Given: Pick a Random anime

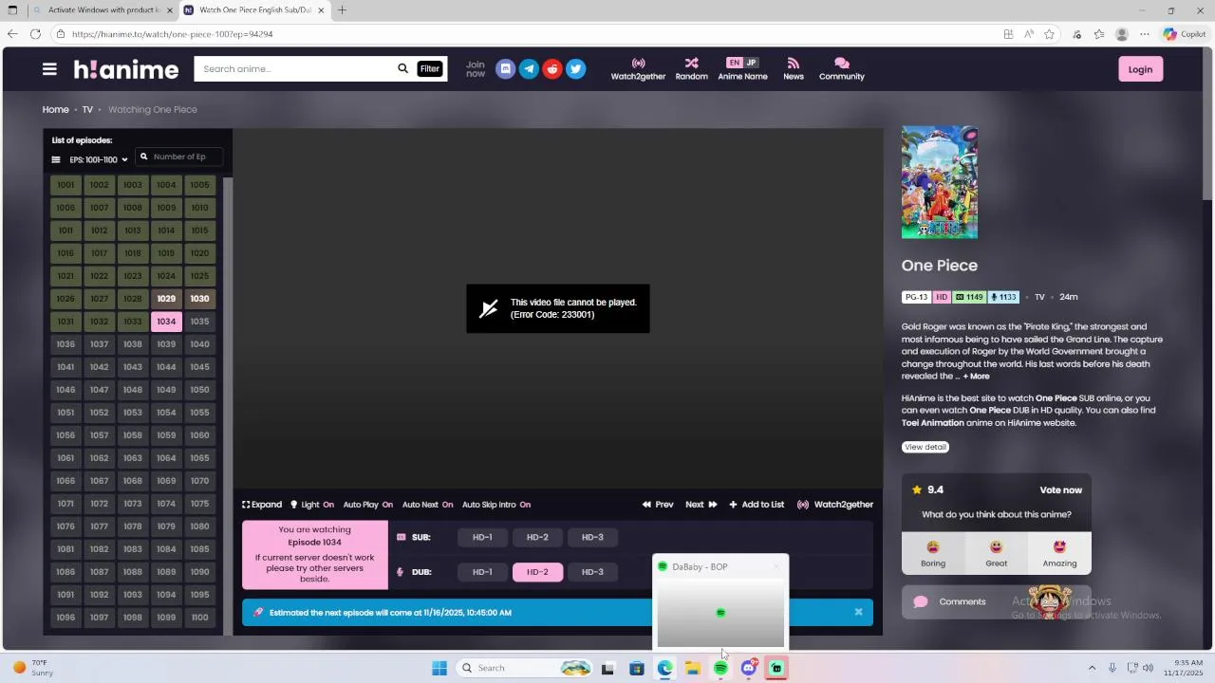Looking at the screenshot, I should coord(691,69).
